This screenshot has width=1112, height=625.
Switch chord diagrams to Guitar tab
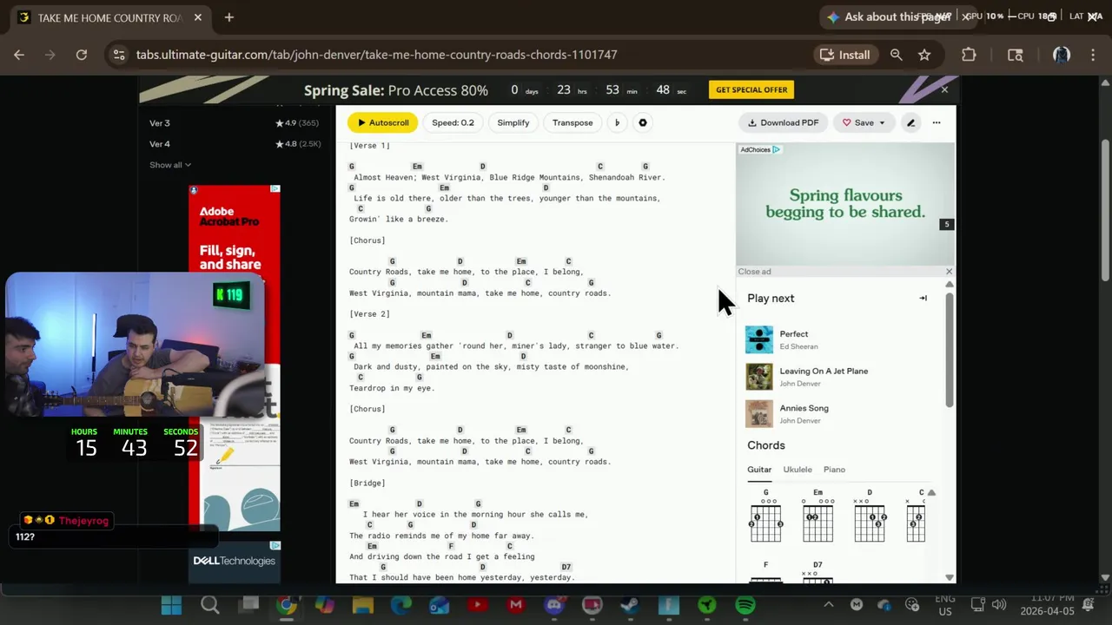pyautogui.click(x=759, y=470)
